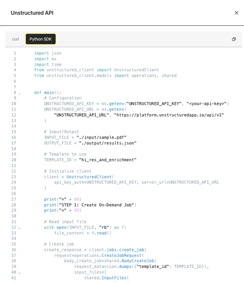Click 'TEMPLATE_ID' variable on line 20
This screenshot has width=244, height=283.
point(58,160)
